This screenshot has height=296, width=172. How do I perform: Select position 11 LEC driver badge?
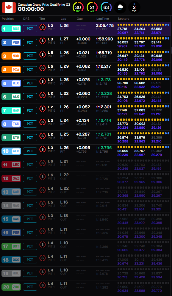[11, 165]
